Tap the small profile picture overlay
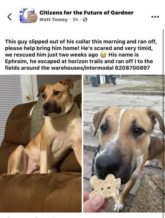Viewport: 165px width, 218px height. pos(32,18)
